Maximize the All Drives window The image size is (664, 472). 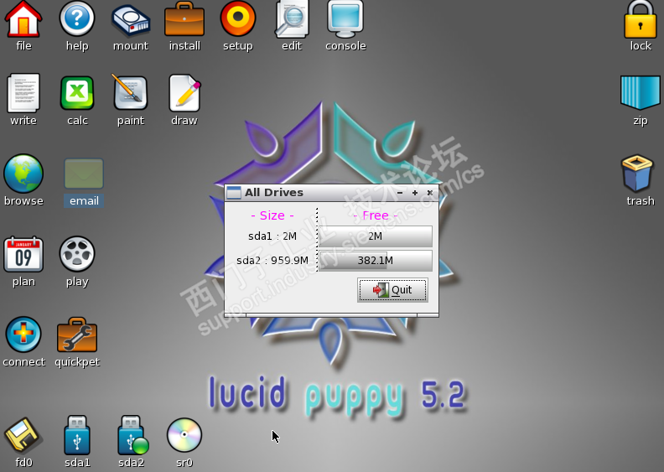(415, 193)
